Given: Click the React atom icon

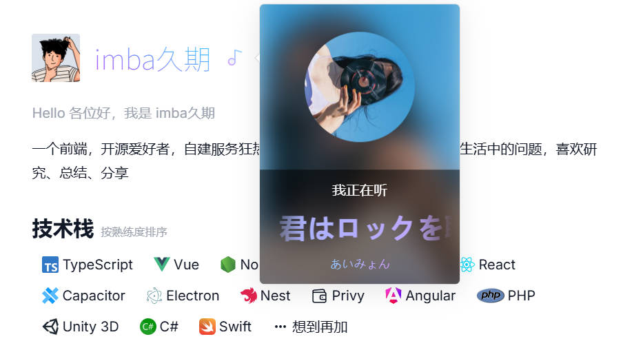Looking at the screenshot, I should [467, 265].
